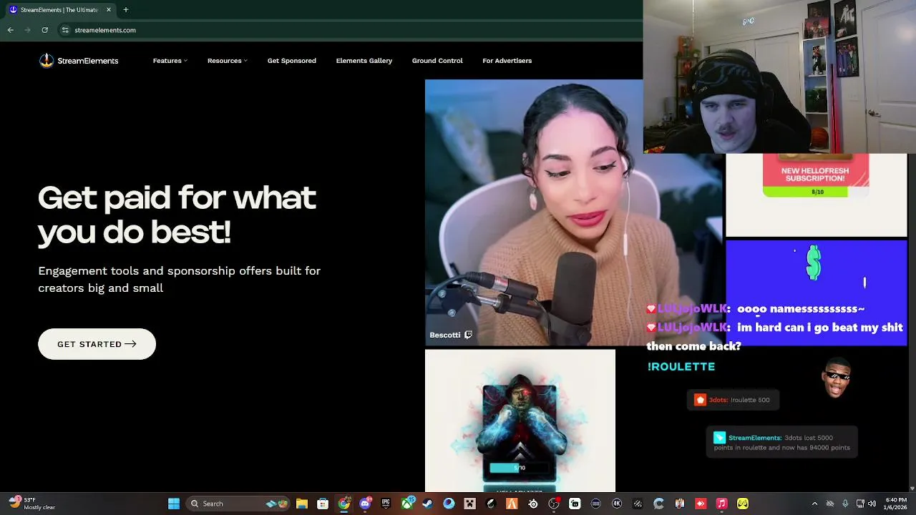Select the StreamElements browser tab
The image size is (916, 515).
click(x=60, y=10)
